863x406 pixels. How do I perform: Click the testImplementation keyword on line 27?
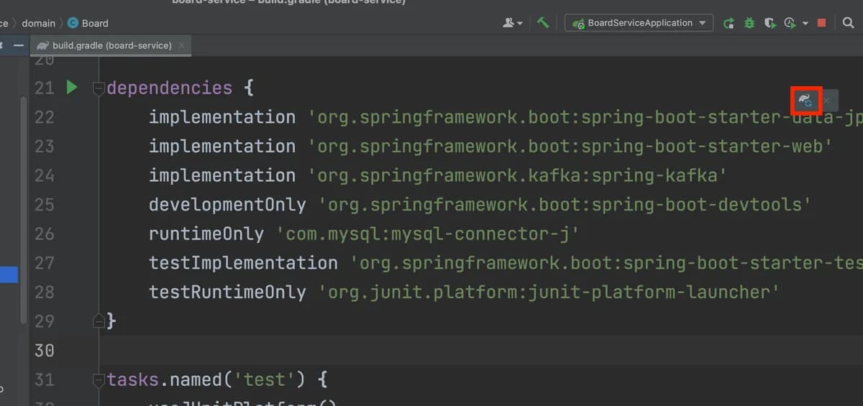[x=243, y=263]
